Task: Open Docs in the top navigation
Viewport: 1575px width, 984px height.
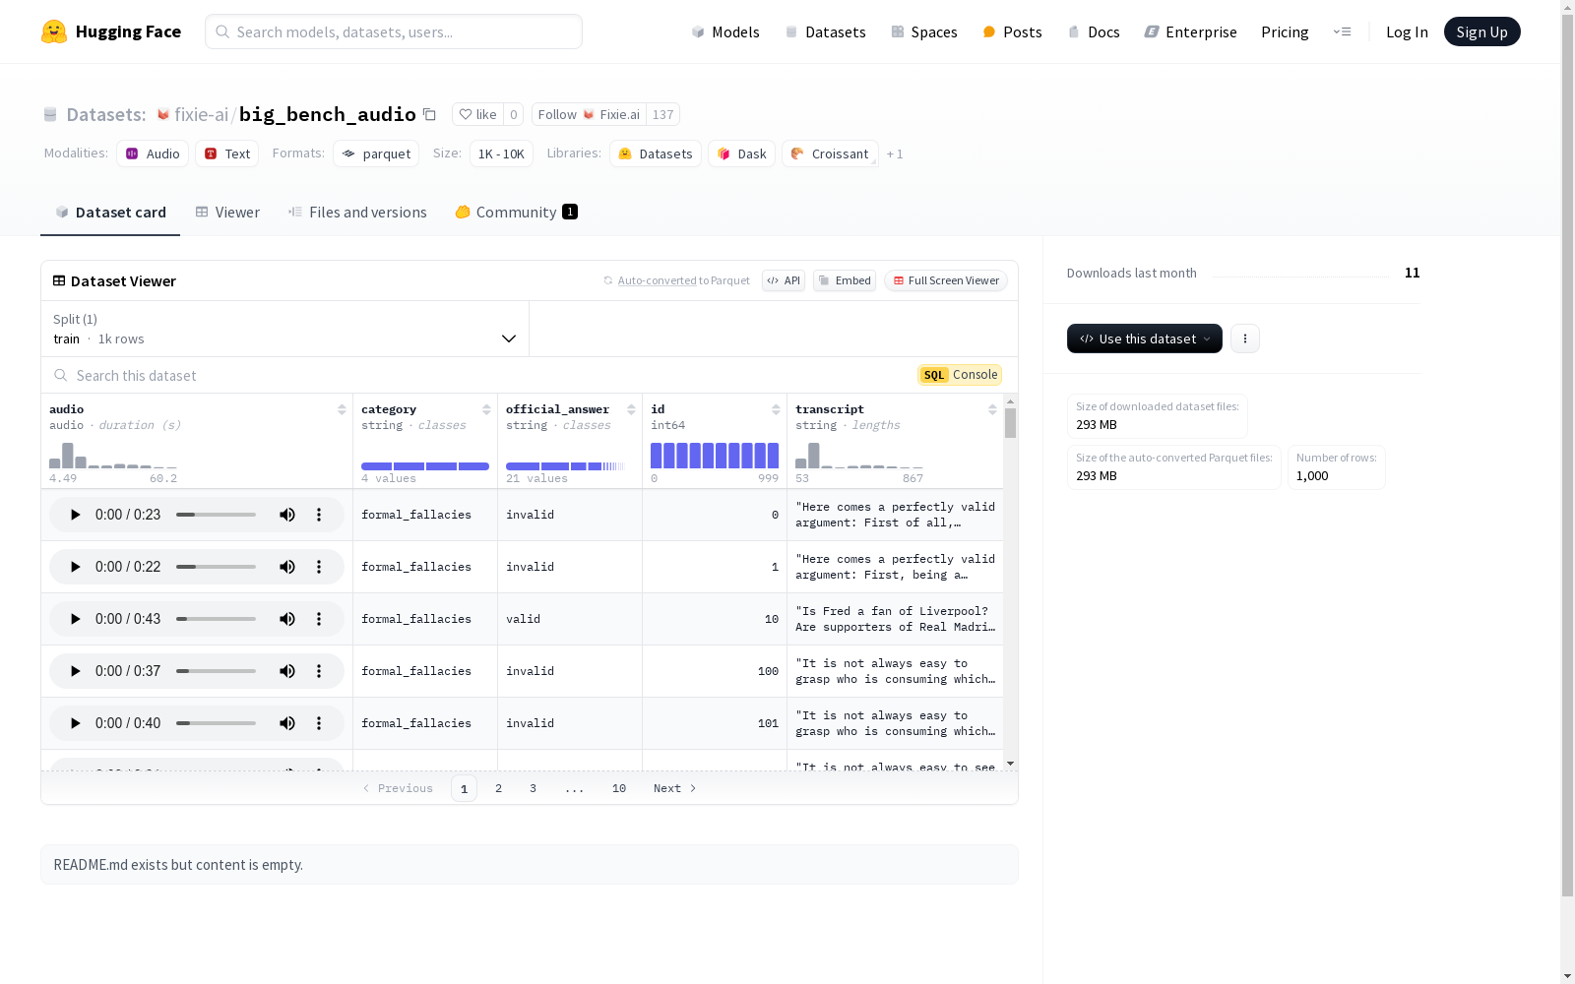Action: [1094, 31]
